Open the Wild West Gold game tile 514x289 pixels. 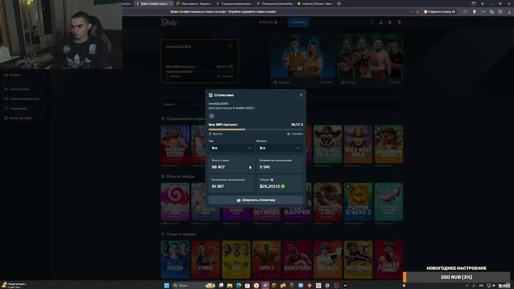(x=358, y=144)
